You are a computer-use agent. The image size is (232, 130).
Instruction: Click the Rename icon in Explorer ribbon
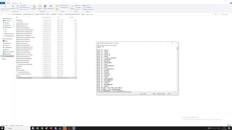coord(51,6)
